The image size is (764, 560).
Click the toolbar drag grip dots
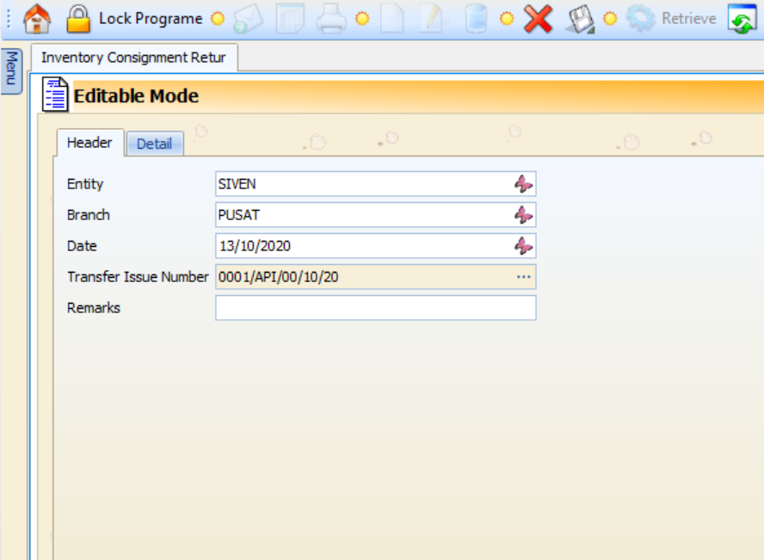(x=9, y=19)
